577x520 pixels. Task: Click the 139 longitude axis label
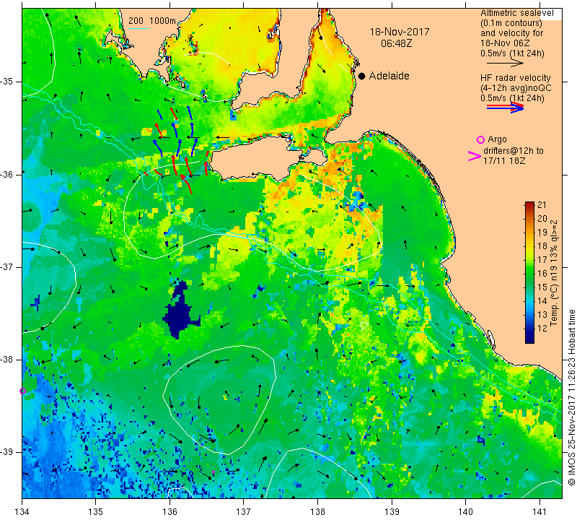click(392, 511)
